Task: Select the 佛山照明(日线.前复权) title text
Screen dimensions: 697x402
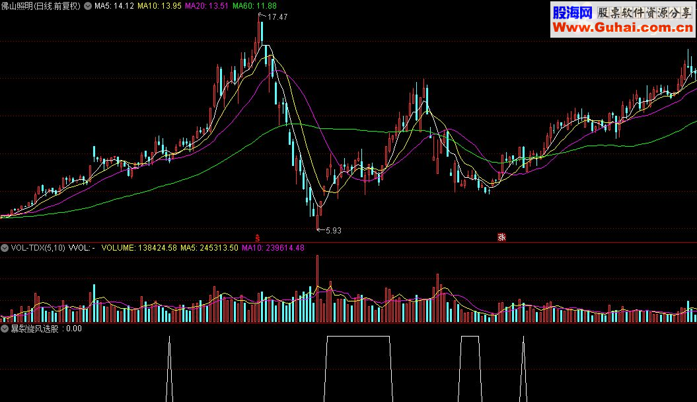Action: pyautogui.click(x=41, y=6)
